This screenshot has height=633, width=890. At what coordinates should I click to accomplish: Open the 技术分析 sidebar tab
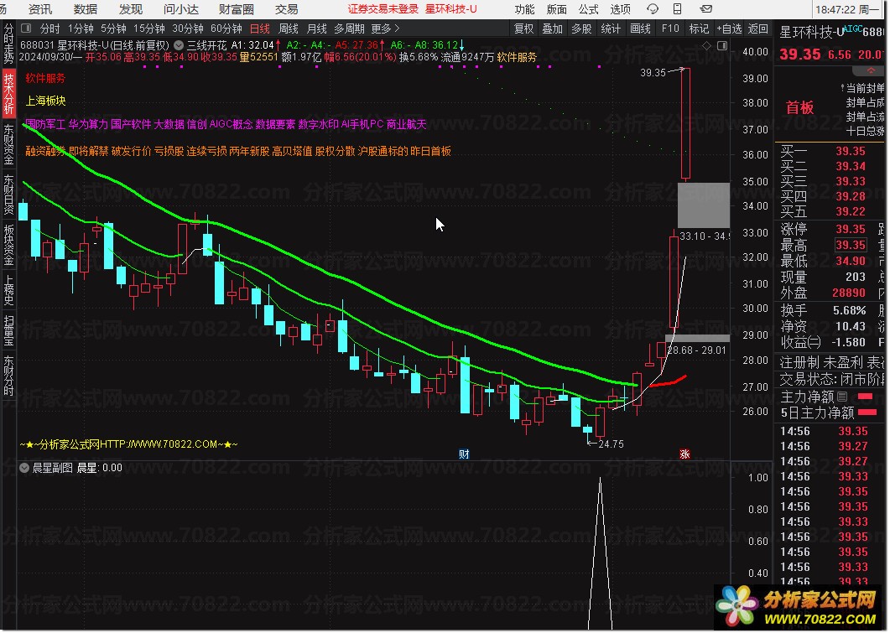[8, 94]
